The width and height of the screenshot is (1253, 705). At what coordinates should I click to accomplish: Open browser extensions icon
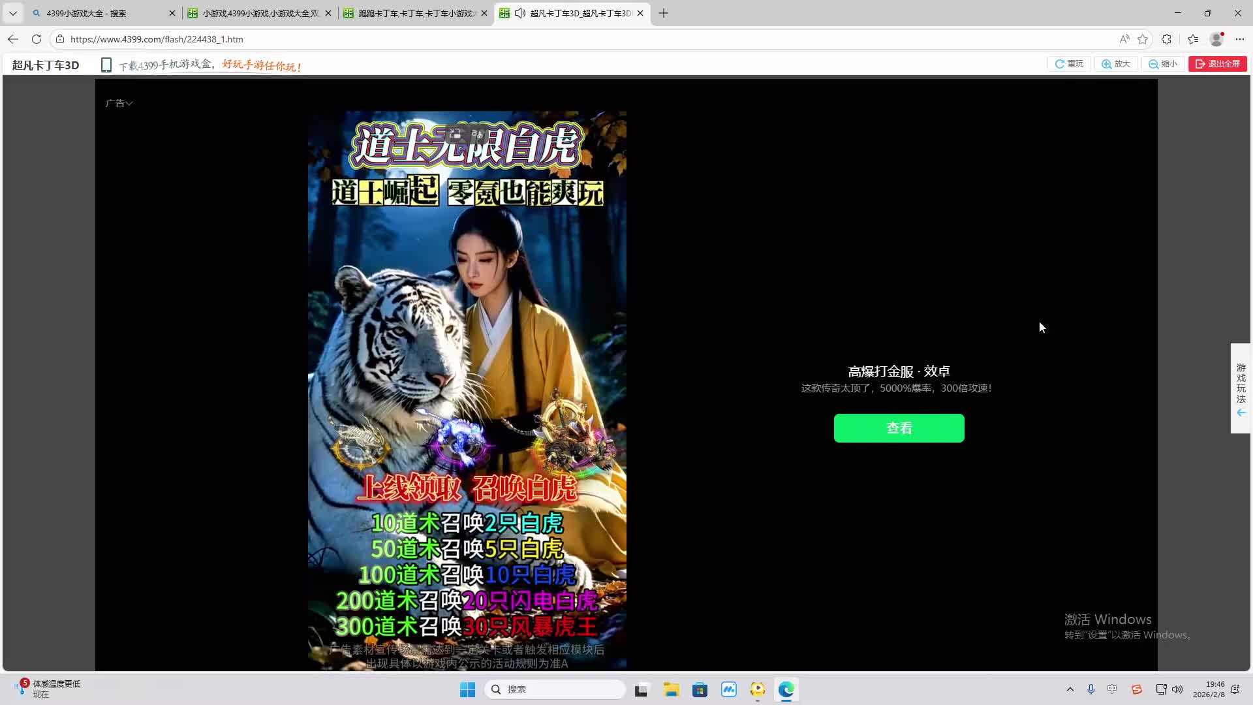click(1167, 39)
